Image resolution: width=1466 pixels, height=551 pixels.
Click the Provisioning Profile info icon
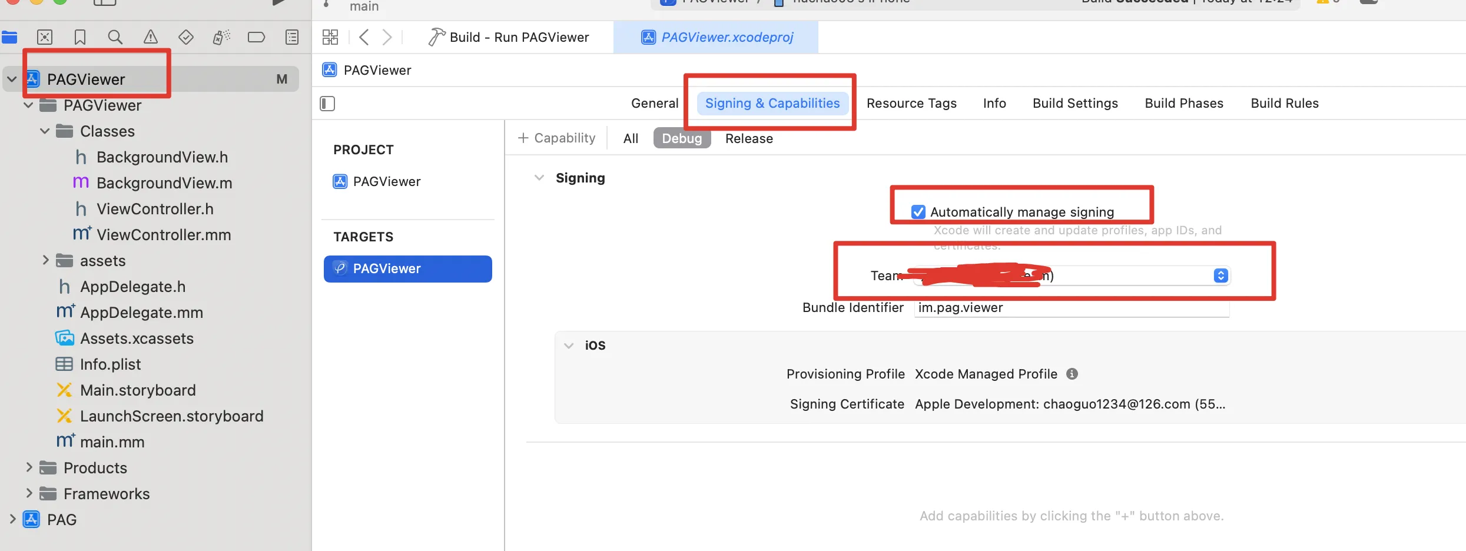tap(1072, 374)
